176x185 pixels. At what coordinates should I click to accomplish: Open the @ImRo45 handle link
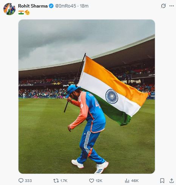pos(66,6)
